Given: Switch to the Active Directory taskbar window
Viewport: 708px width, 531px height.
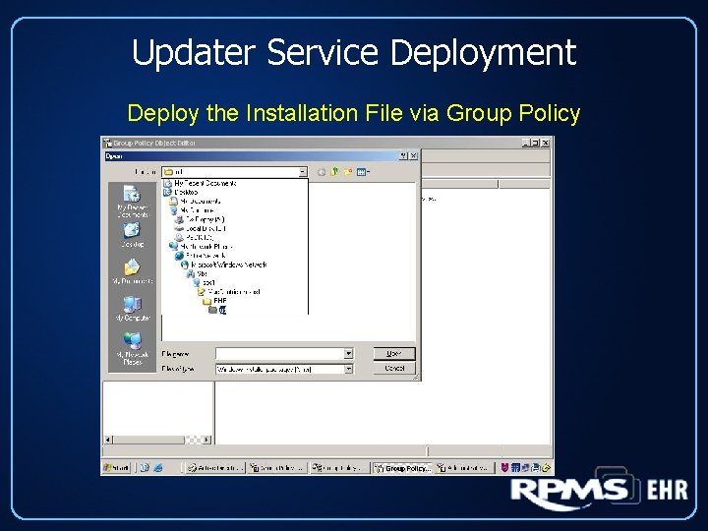Looking at the screenshot, I should tap(215, 468).
